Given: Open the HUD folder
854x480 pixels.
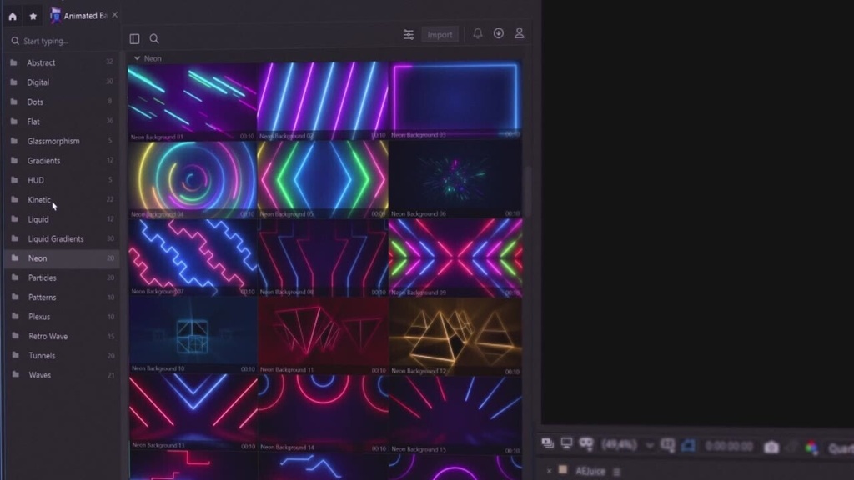Looking at the screenshot, I should click(x=62, y=180).
